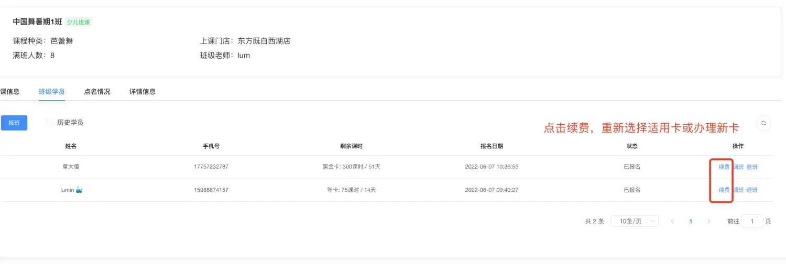Enable the 历史学员 checkbox

point(49,123)
